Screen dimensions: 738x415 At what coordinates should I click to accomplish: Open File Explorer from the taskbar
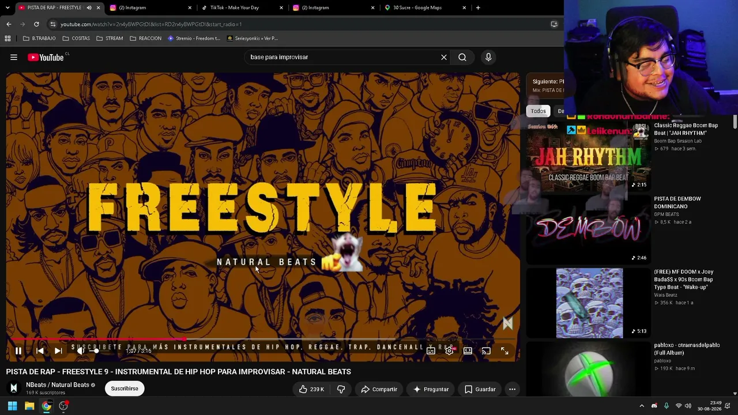point(29,406)
